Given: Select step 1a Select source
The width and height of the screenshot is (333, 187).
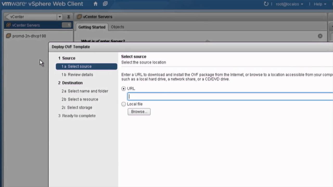Looking at the screenshot, I should tap(86, 66).
